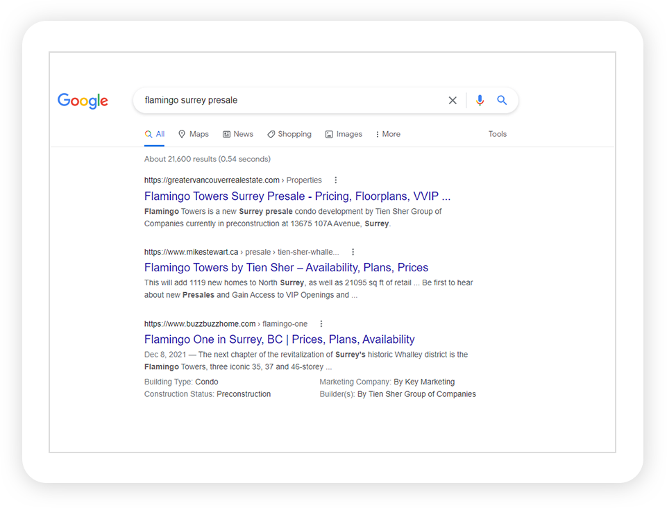The image size is (667, 508).
Task: Open the Tools filter options
Action: tap(497, 134)
